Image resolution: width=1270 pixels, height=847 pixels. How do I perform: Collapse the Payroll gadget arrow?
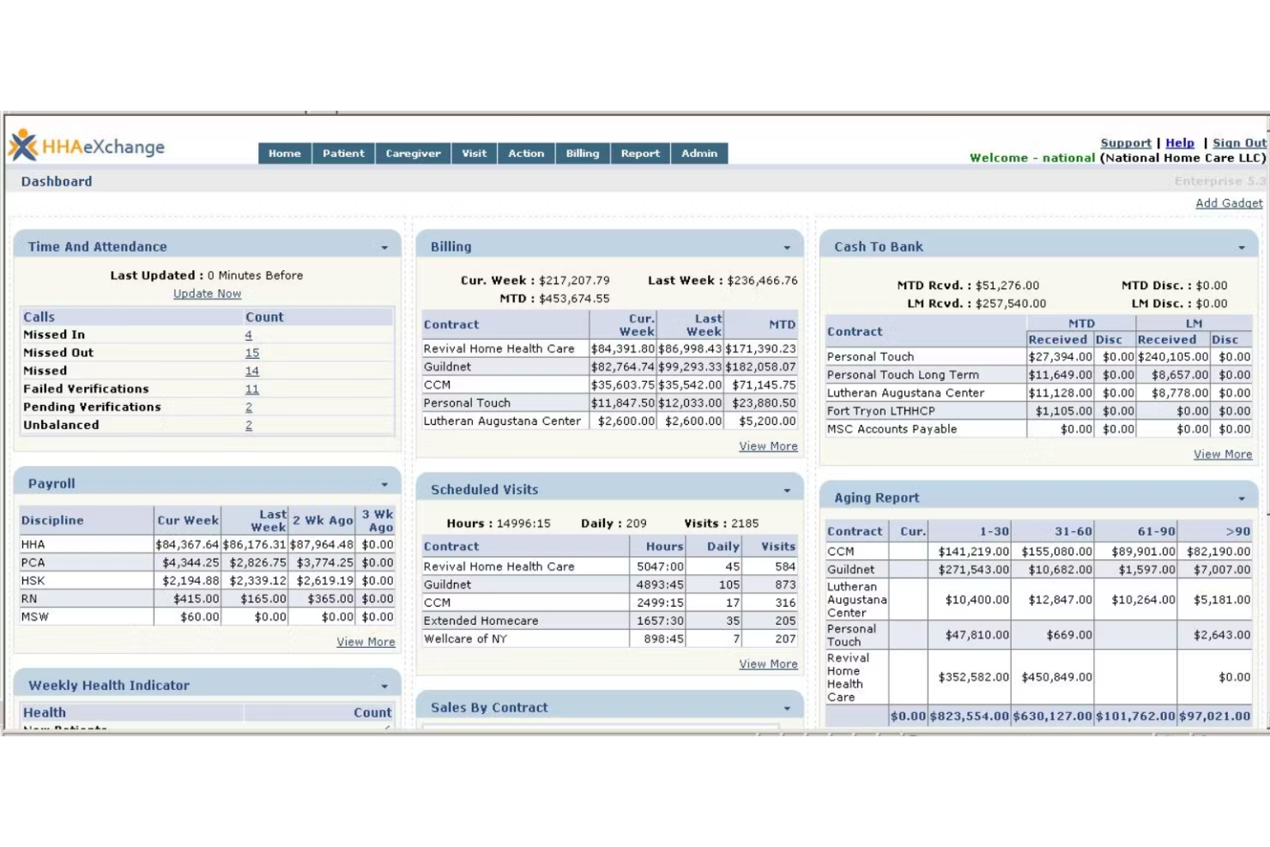click(384, 485)
